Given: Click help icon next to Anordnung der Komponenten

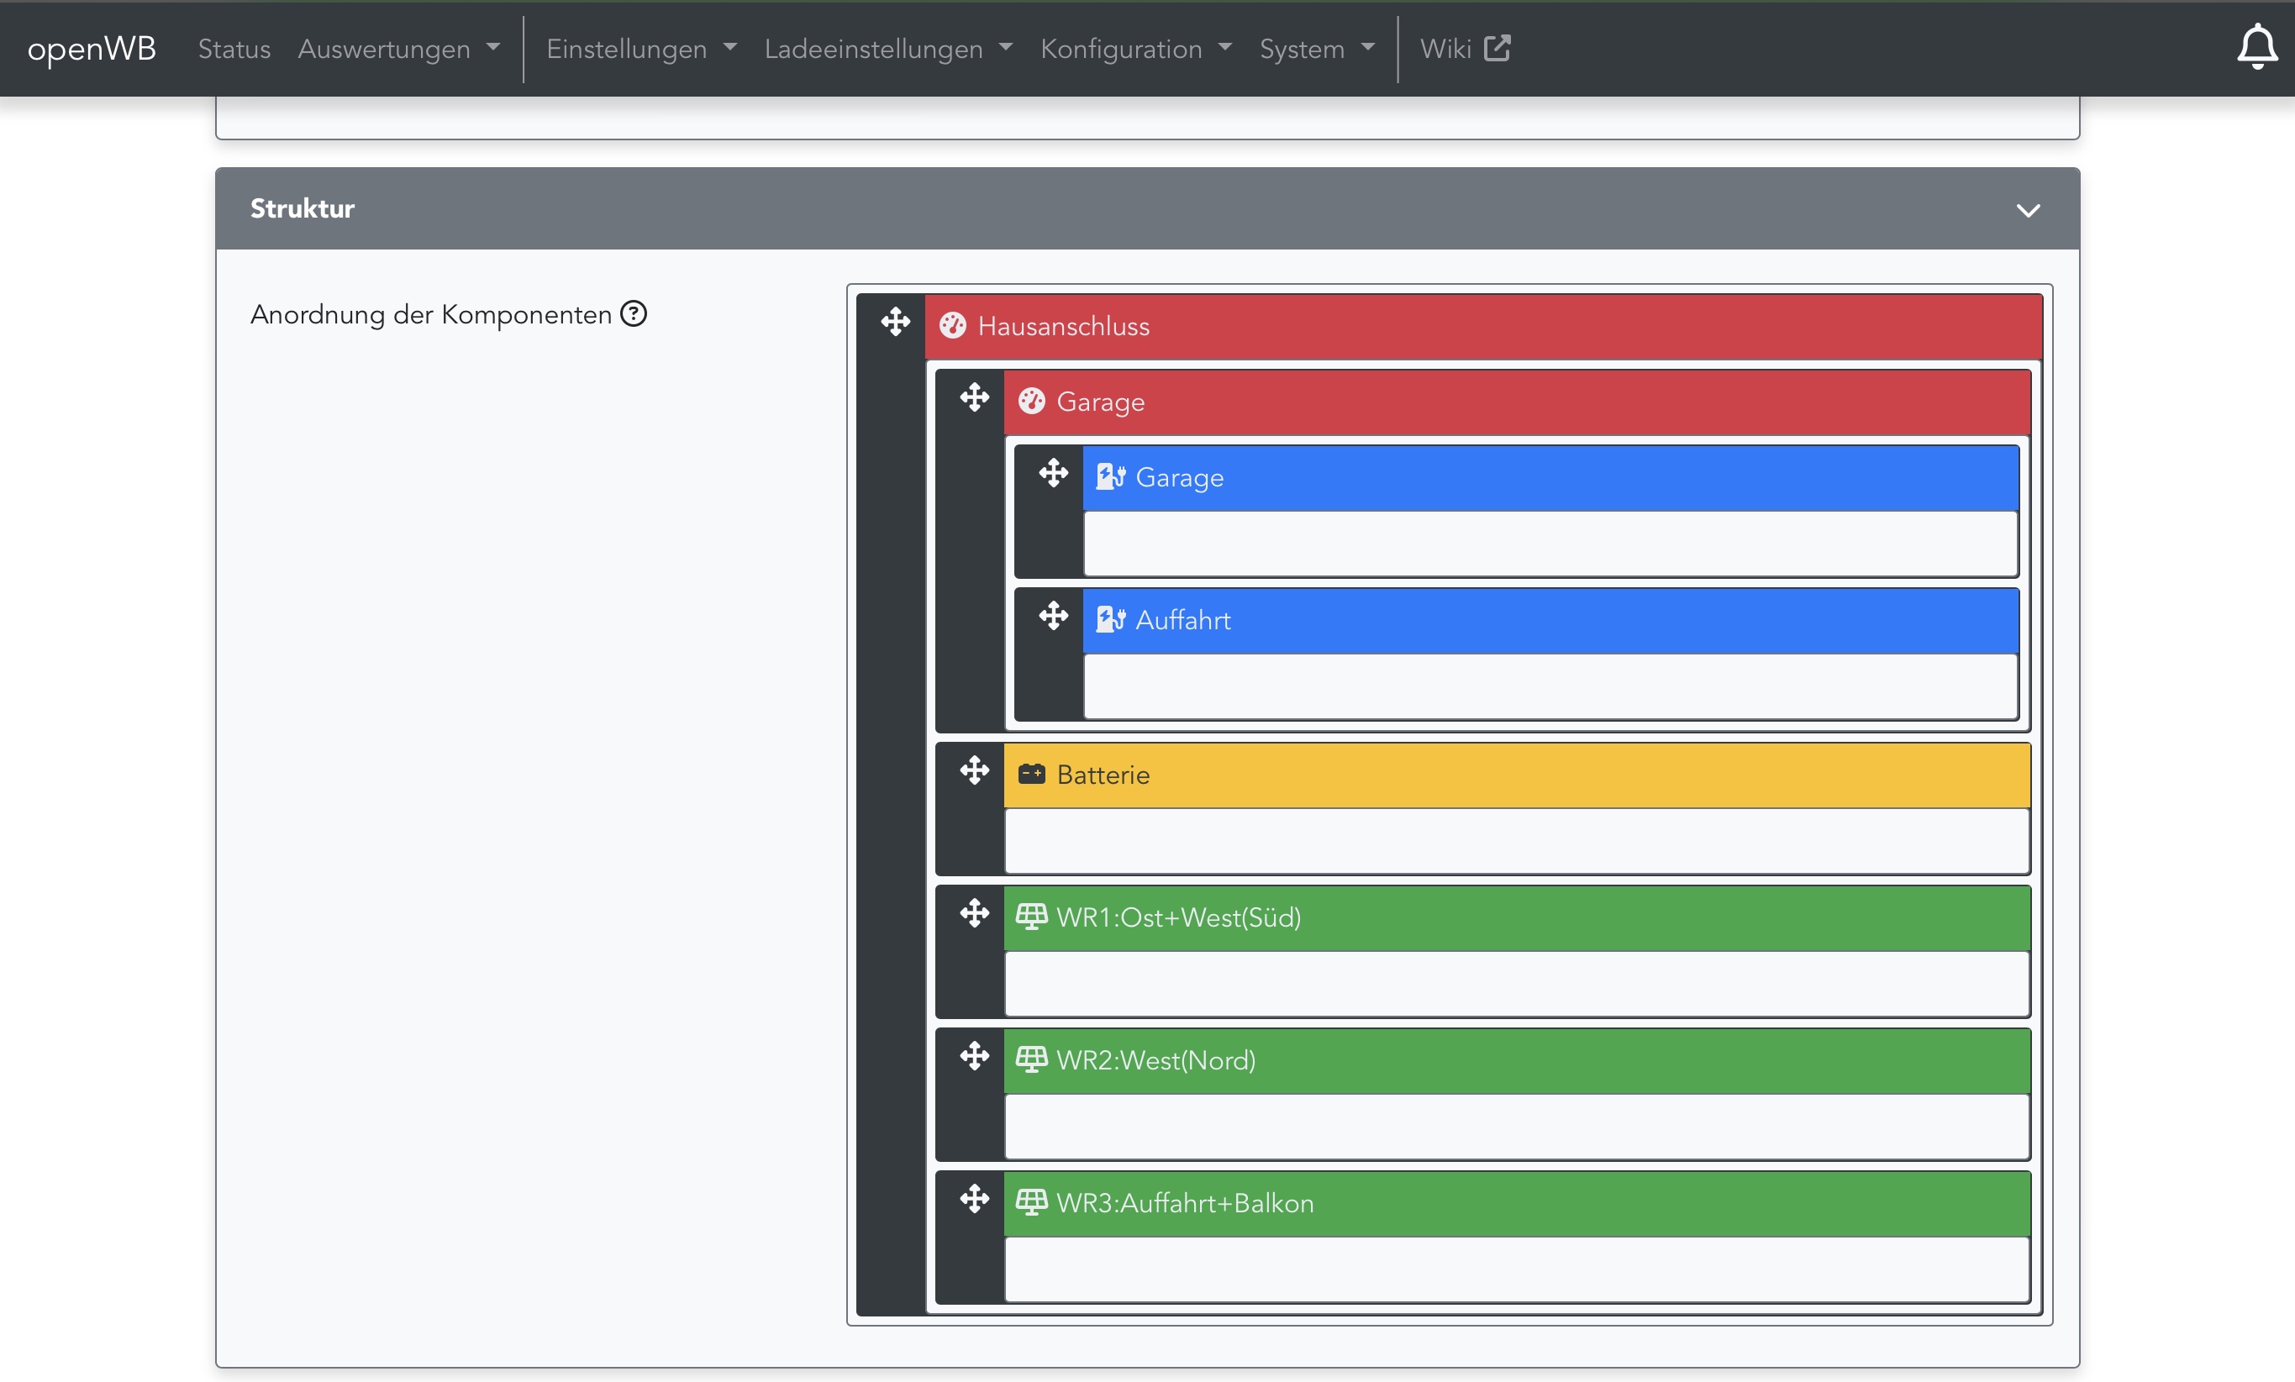Looking at the screenshot, I should click(634, 314).
